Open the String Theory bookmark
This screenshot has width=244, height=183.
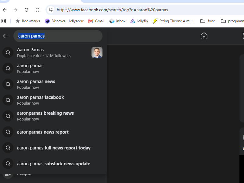click(x=174, y=21)
